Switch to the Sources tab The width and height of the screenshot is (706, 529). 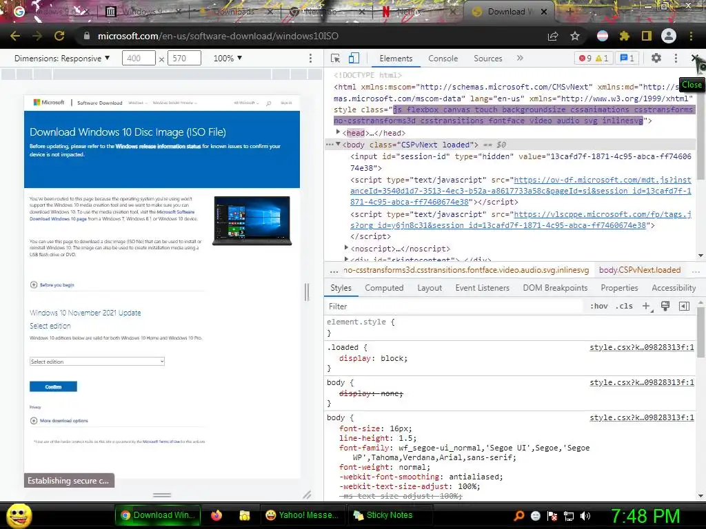487,59
